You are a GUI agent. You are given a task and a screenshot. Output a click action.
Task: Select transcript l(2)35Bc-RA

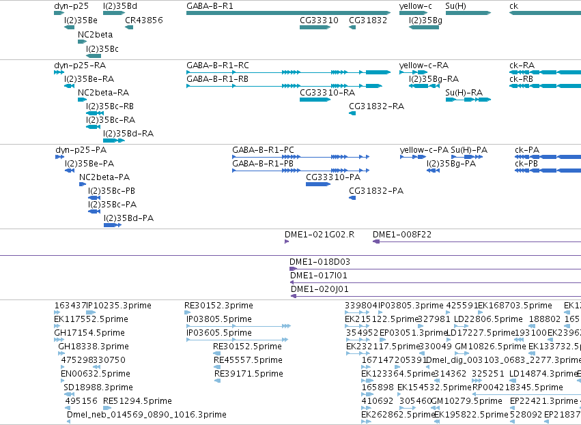94,127
